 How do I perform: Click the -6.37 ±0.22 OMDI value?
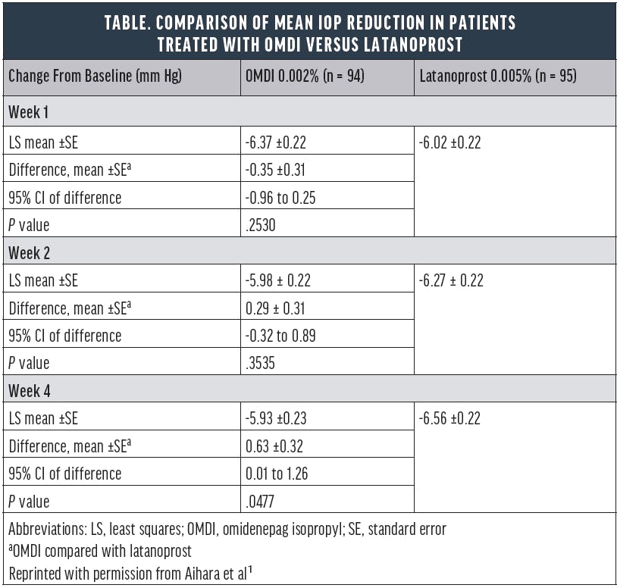coord(276,142)
